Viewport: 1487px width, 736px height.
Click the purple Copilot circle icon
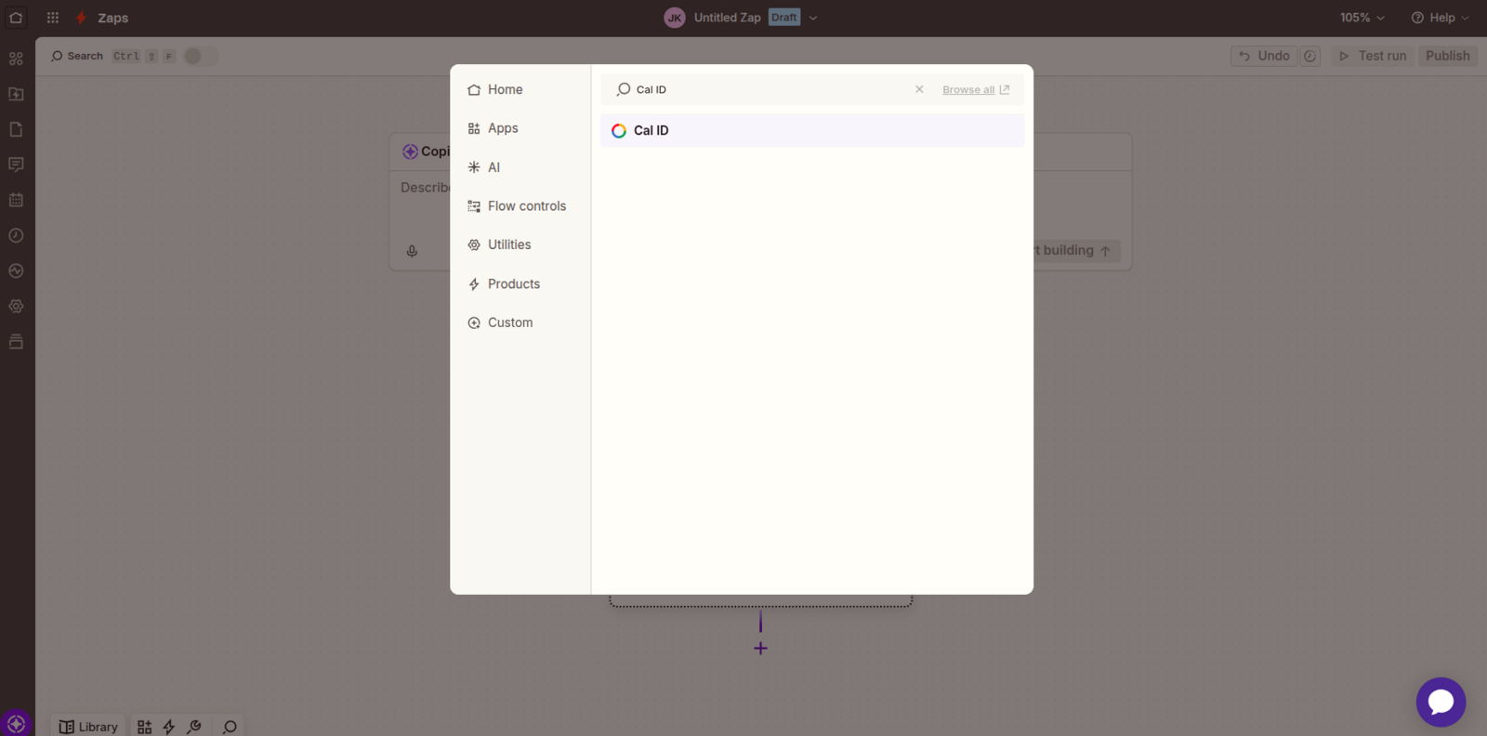coord(16,724)
